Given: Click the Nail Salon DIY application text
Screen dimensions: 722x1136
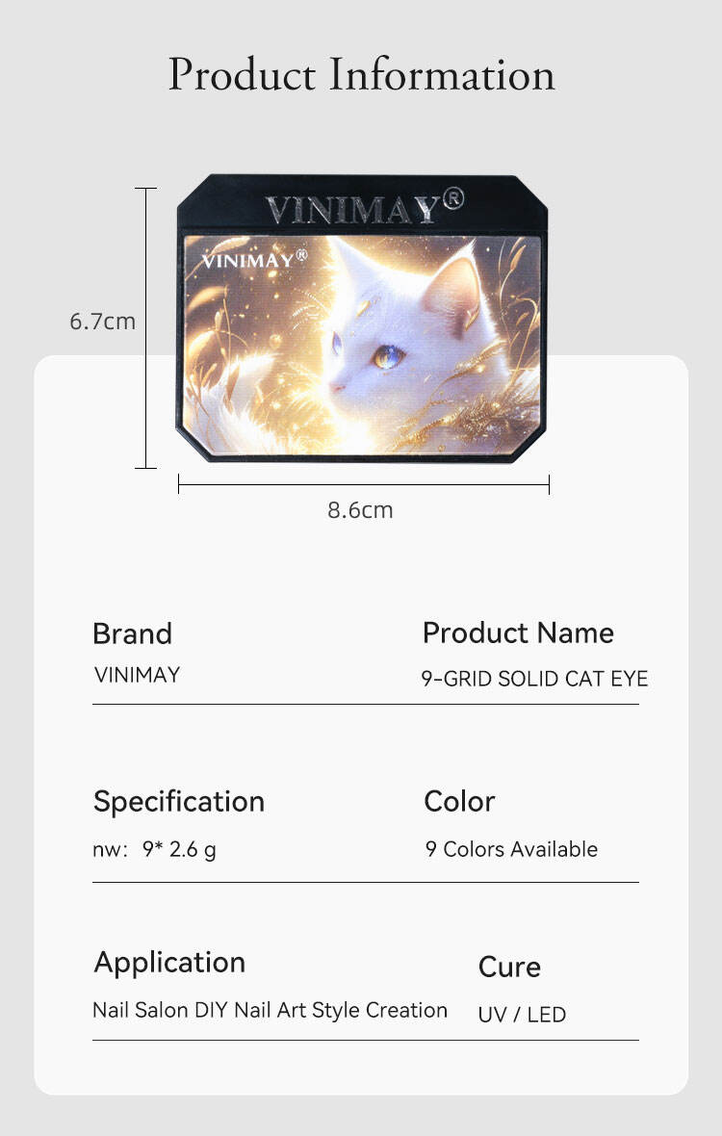Looking at the screenshot, I should (x=270, y=1010).
